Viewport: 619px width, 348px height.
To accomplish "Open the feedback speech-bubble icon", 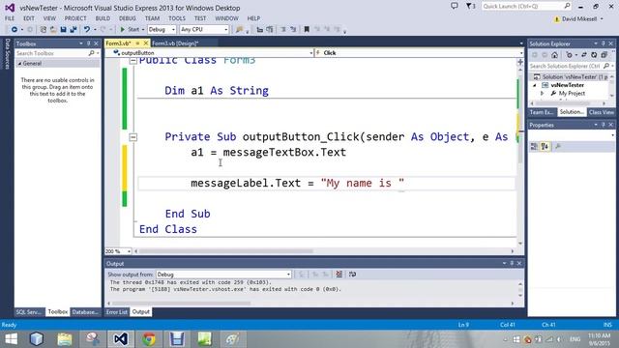I will click(x=455, y=6).
